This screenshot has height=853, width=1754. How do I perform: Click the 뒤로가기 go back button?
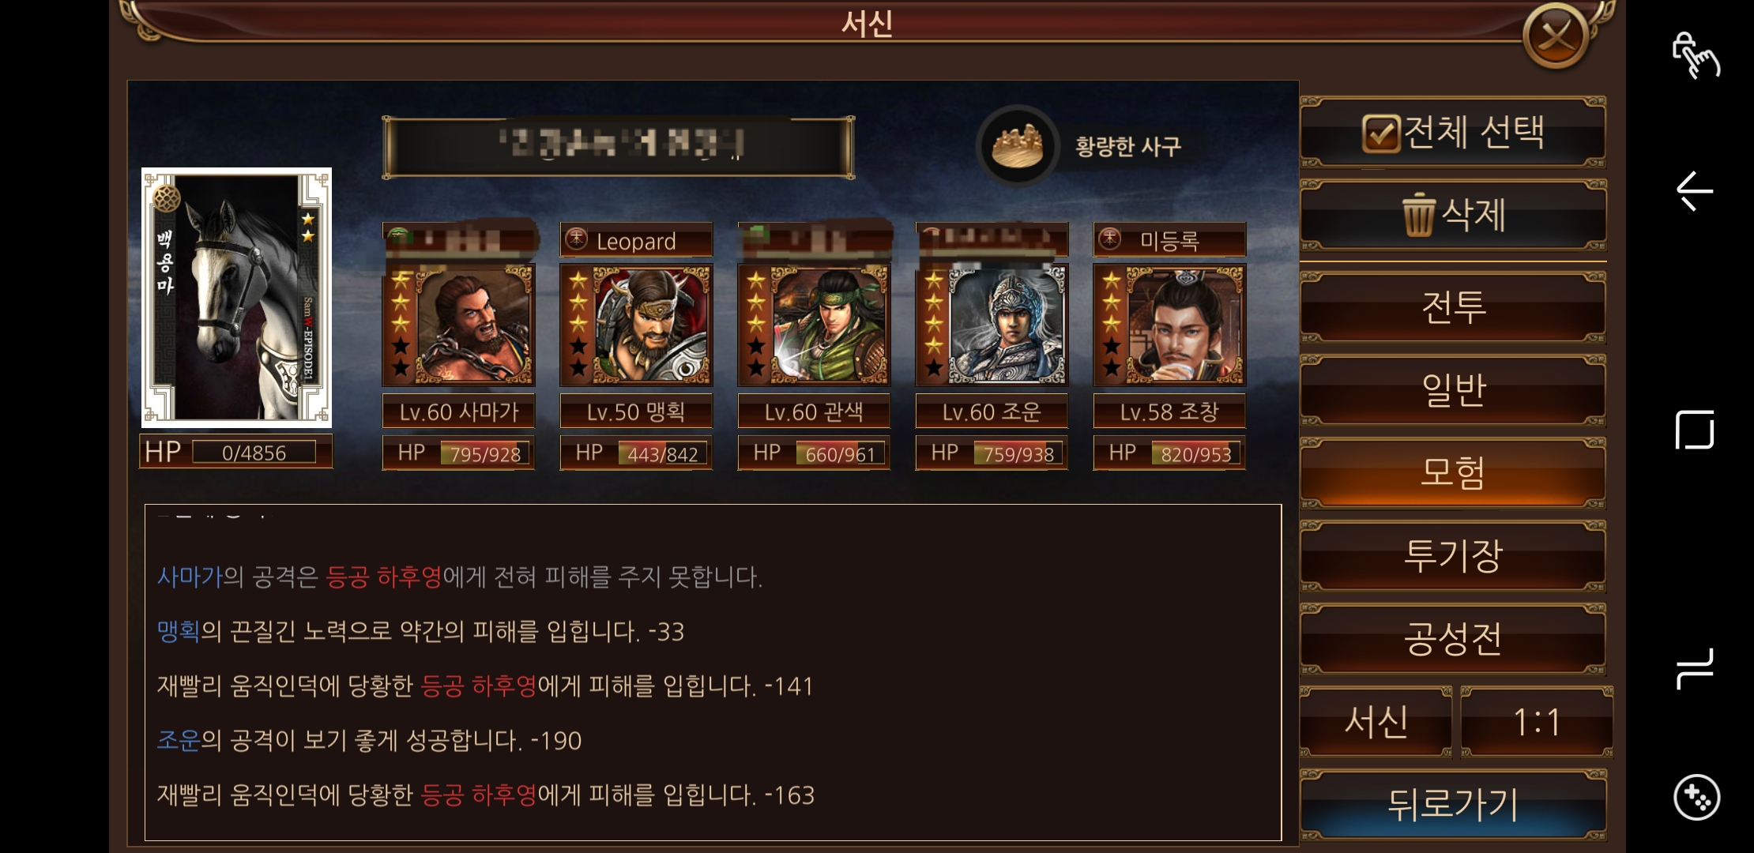(1453, 805)
